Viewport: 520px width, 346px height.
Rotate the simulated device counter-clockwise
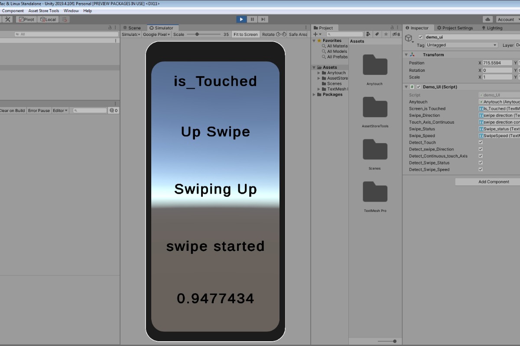point(279,34)
